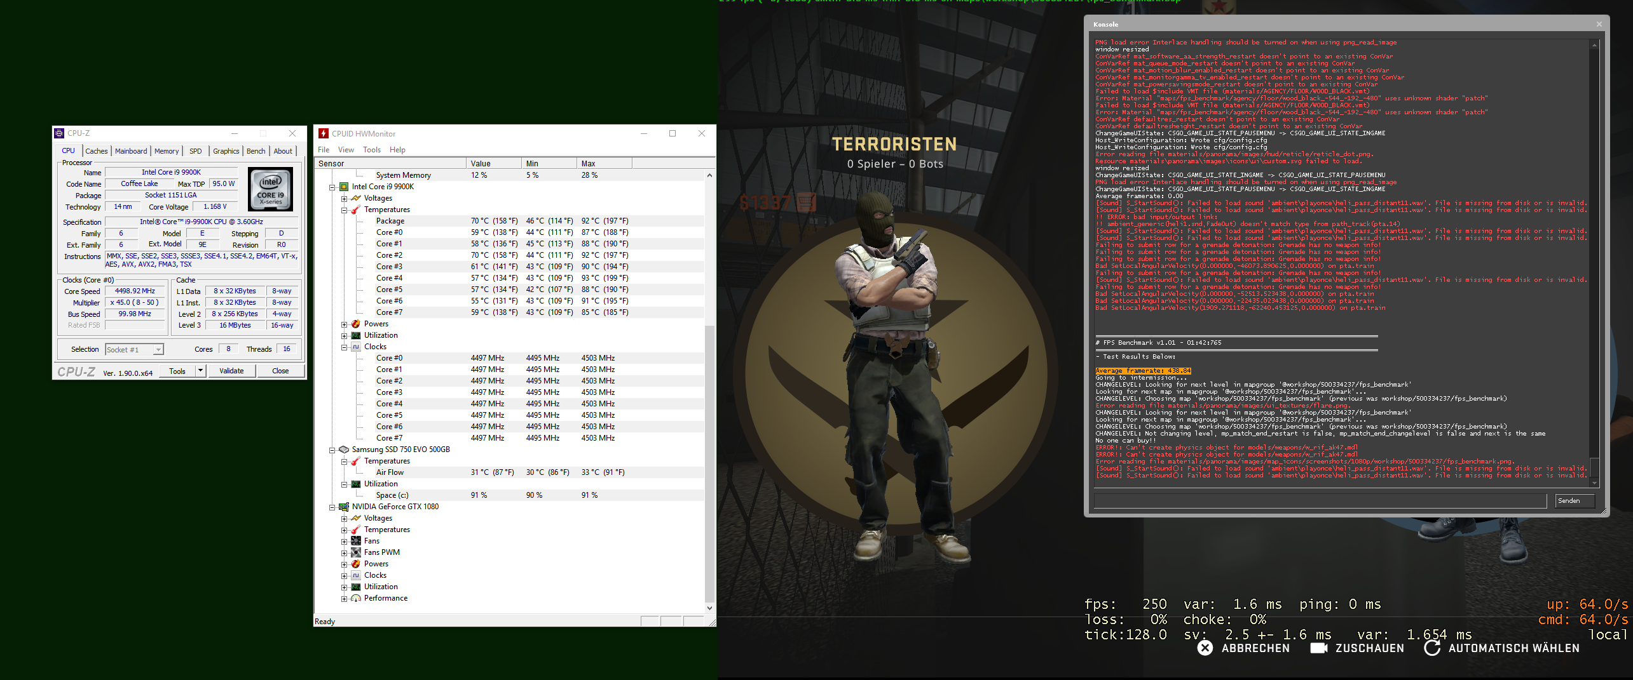Click the GPU Fans icon
The width and height of the screenshot is (1633, 680).
coord(356,541)
